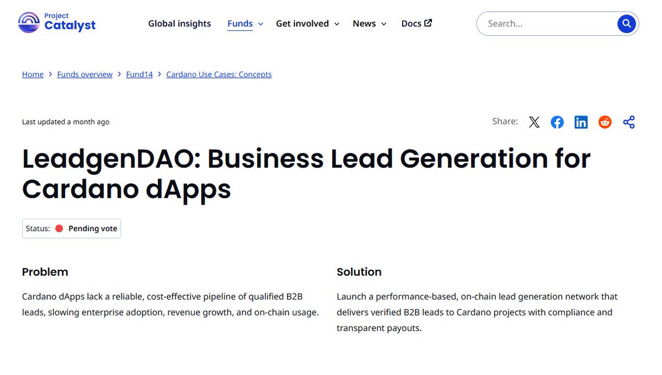Expand the Funds menu
The image size is (662, 375).
point(245,24)
